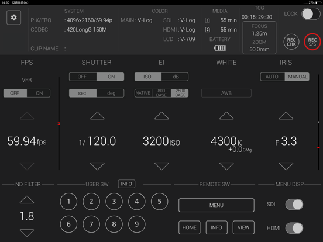Adjust the iris slider red marker

318,147
